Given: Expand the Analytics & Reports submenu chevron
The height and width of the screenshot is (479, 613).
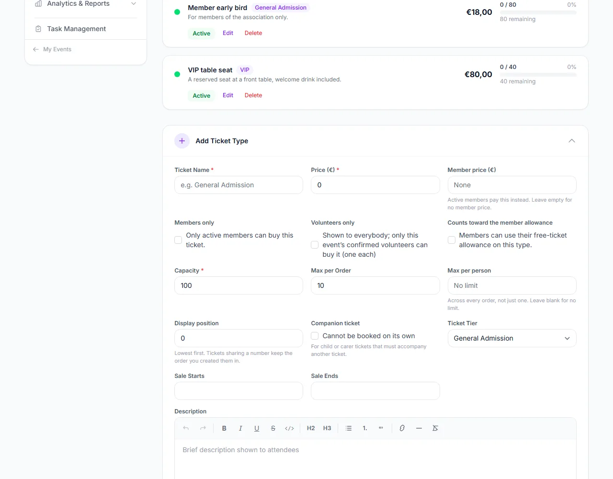Looking at the screenshot, I should coord(134,3).
